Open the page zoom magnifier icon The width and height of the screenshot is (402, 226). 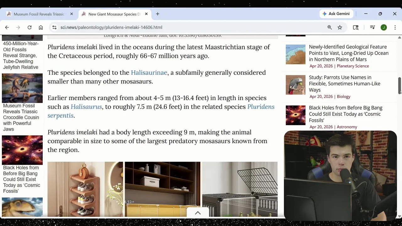330,27
